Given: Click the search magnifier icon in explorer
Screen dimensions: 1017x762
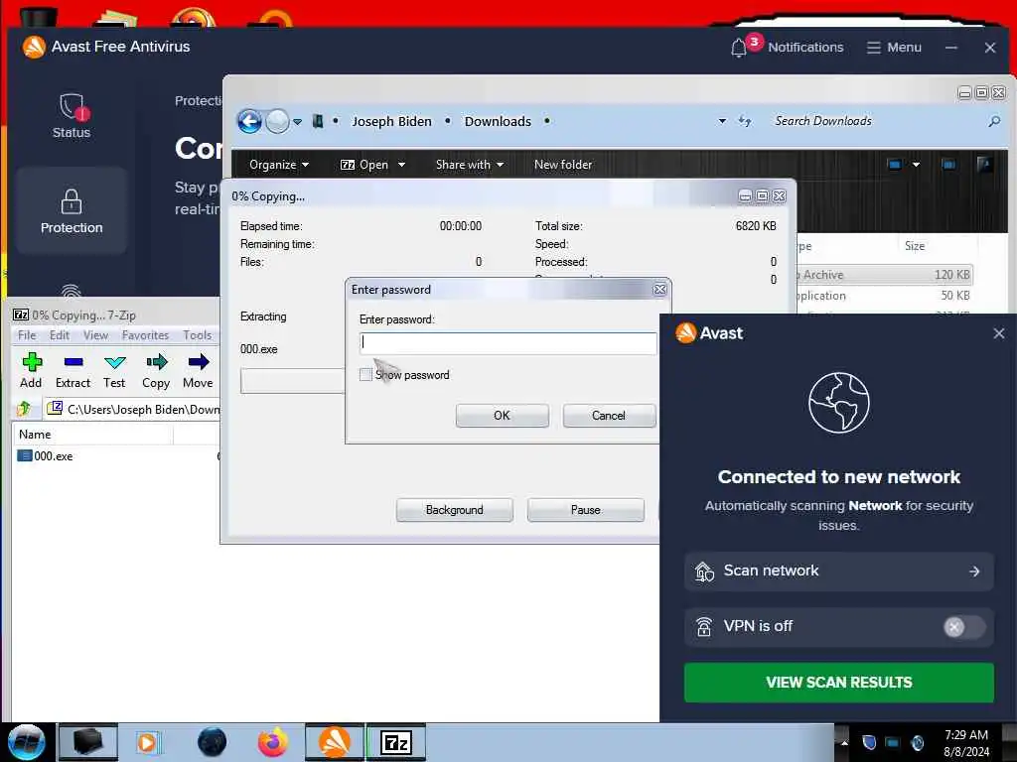Looking at the screenshot, I should click(994, 121).
